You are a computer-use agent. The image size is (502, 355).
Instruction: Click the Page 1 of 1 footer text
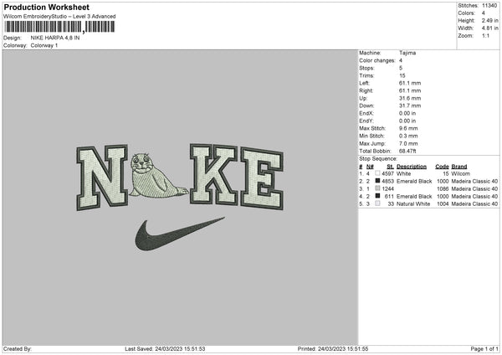tap(484, 348)
